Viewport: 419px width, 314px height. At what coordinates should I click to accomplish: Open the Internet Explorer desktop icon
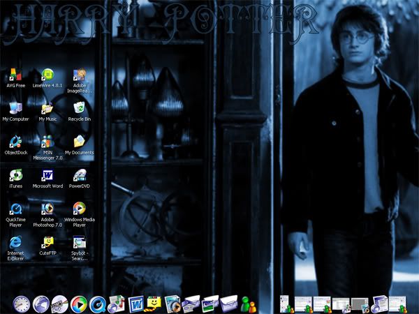[15, 248]
